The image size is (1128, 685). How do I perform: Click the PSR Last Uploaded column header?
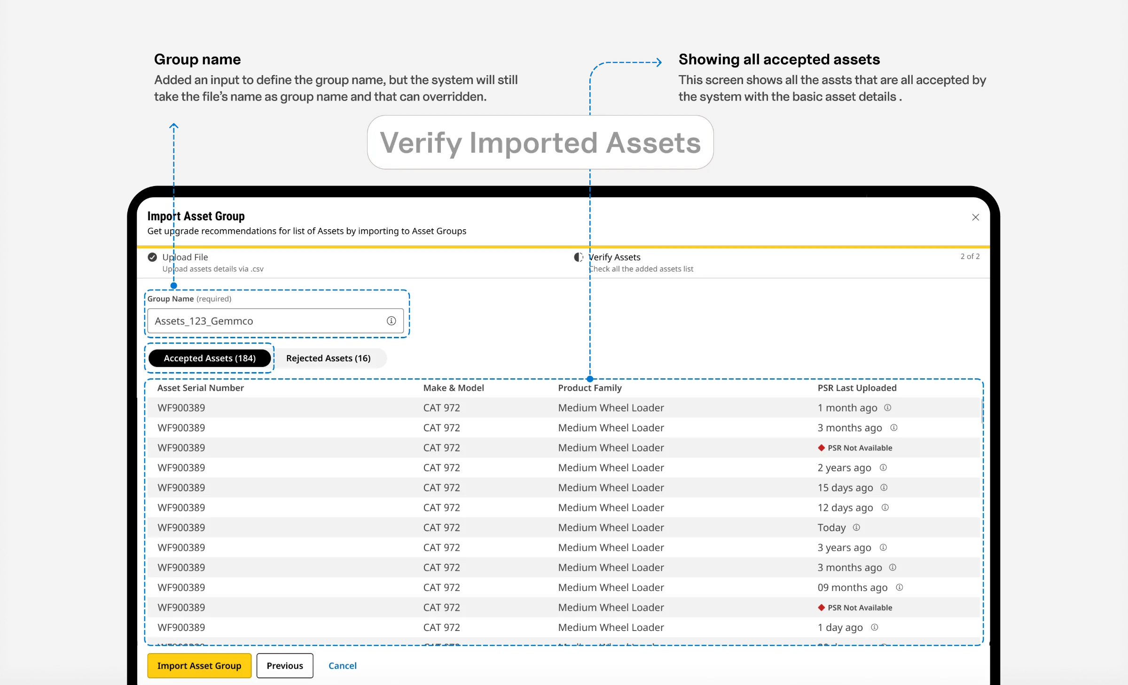pyautogui.click(x=857, y=388)
